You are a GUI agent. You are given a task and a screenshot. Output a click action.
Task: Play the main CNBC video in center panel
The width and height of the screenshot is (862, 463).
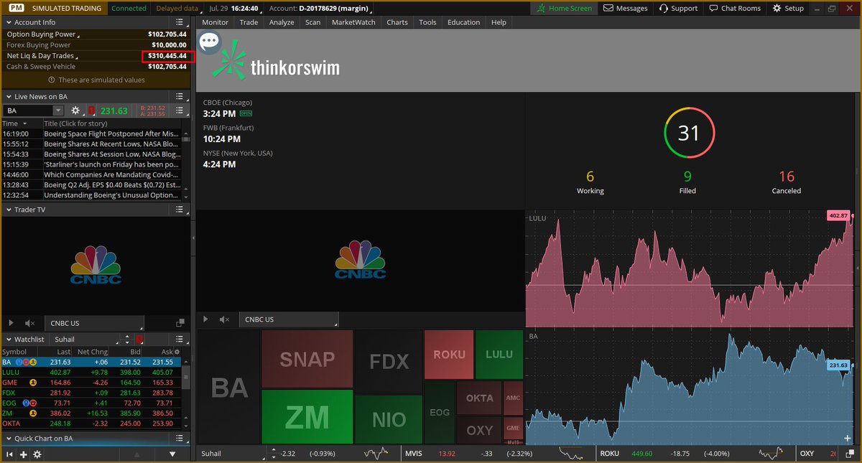pyautogui.click(x=206, y=319)
